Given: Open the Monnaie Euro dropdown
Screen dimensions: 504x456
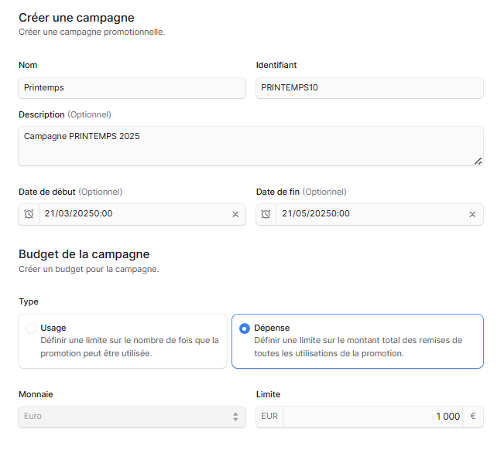Looking at the screenshot, I should click(132, 417).
